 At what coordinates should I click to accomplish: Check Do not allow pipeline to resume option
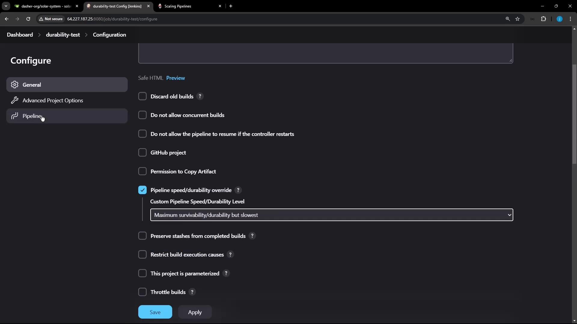click(142, 134)
